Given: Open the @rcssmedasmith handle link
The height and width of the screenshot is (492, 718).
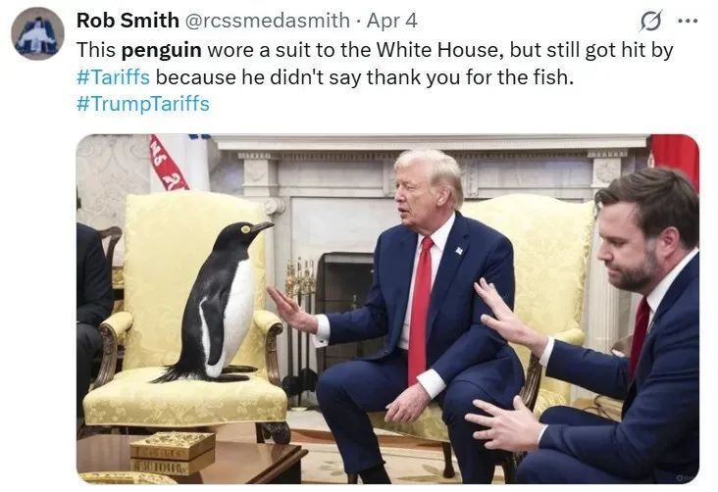Looking at the screenshot, I should pyautogui.click(x=268, y=21).
